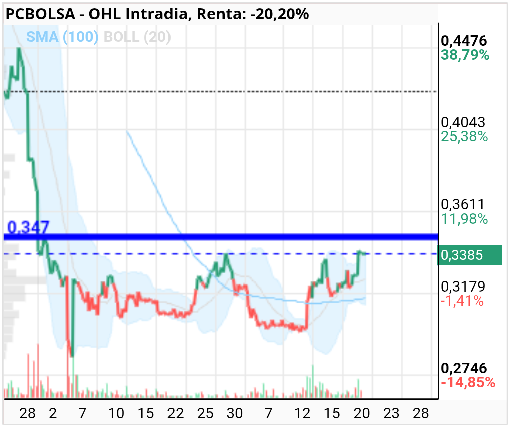Click date label 30 on time axis
This screenshot has height=427, width=510.
tap(235, 413)
